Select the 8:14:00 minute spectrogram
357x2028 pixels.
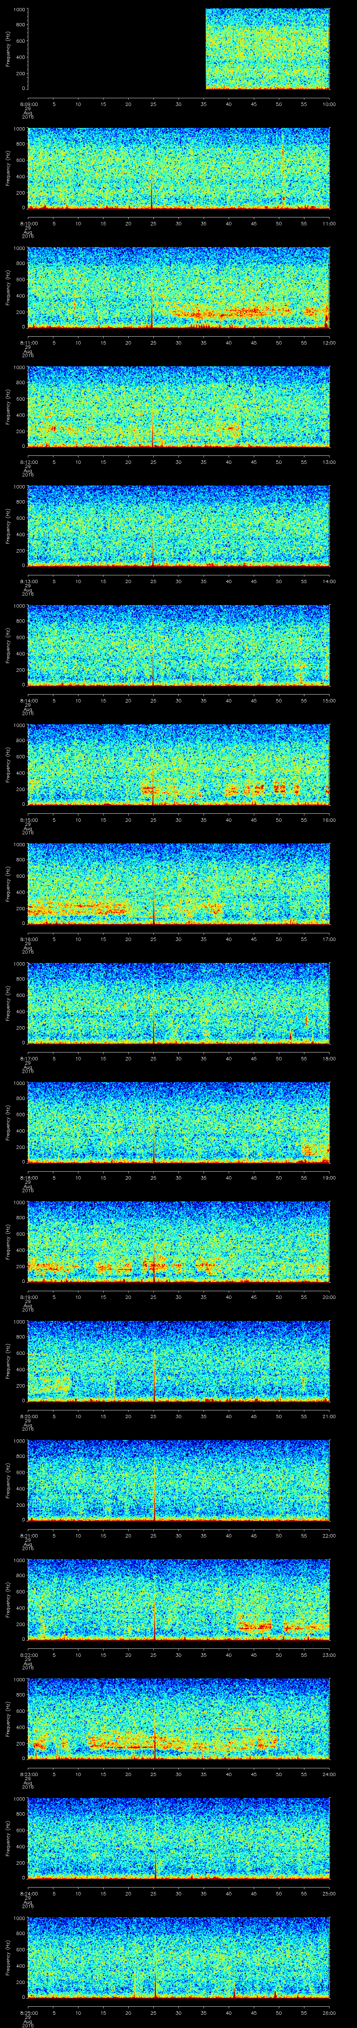tap(178, 646)
